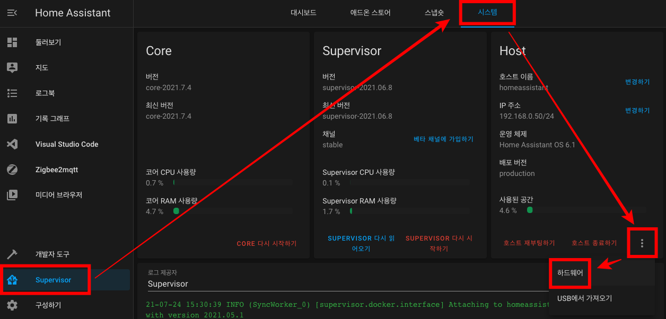Open the Host card three-dot overflow menu
666x319 pixels.
click(642, 243)
